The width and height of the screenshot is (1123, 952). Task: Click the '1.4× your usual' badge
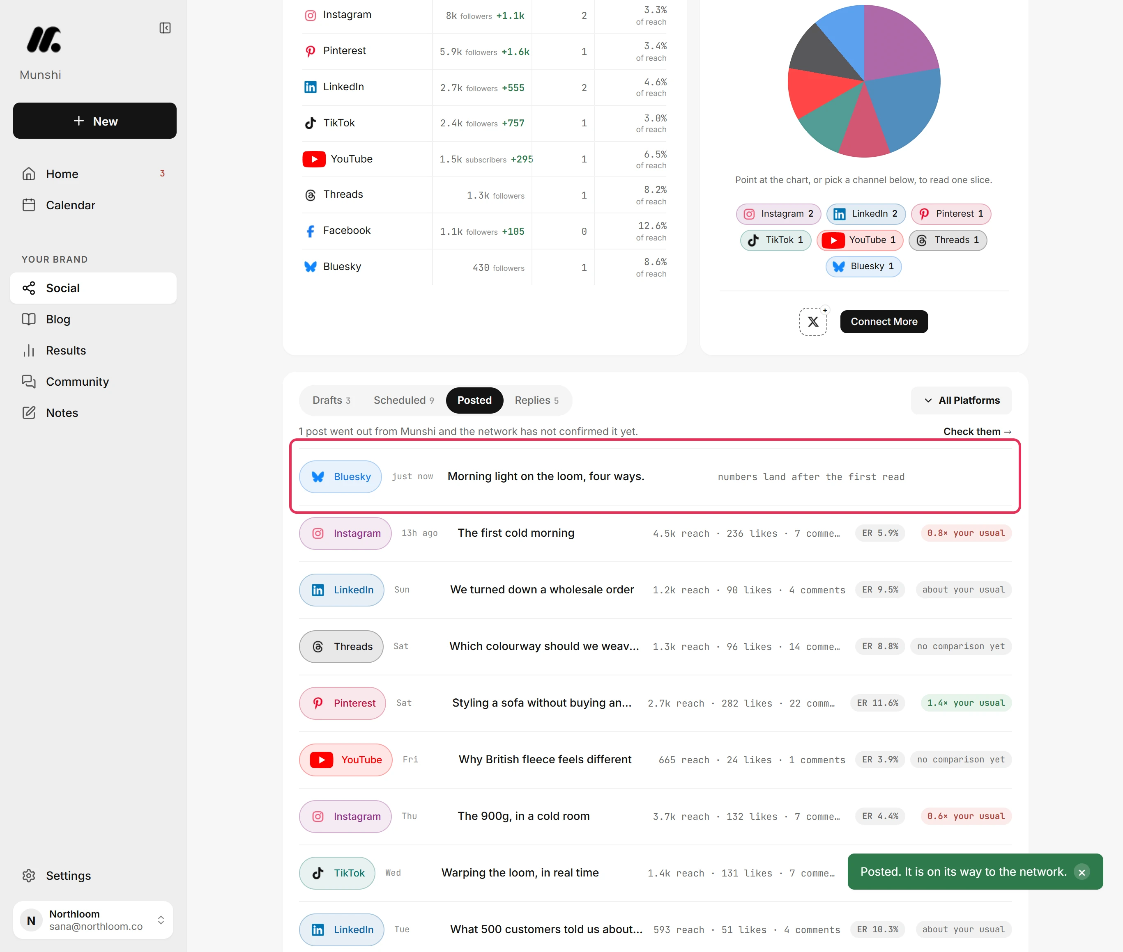(966, 703)
